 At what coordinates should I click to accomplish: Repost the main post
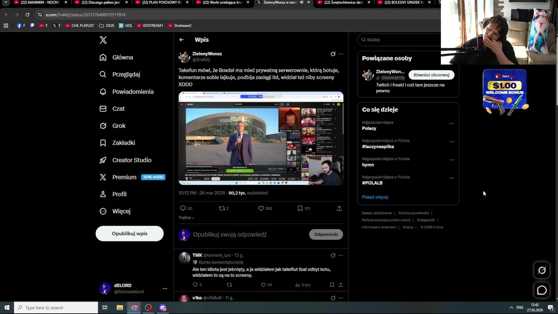click(224, 208)
